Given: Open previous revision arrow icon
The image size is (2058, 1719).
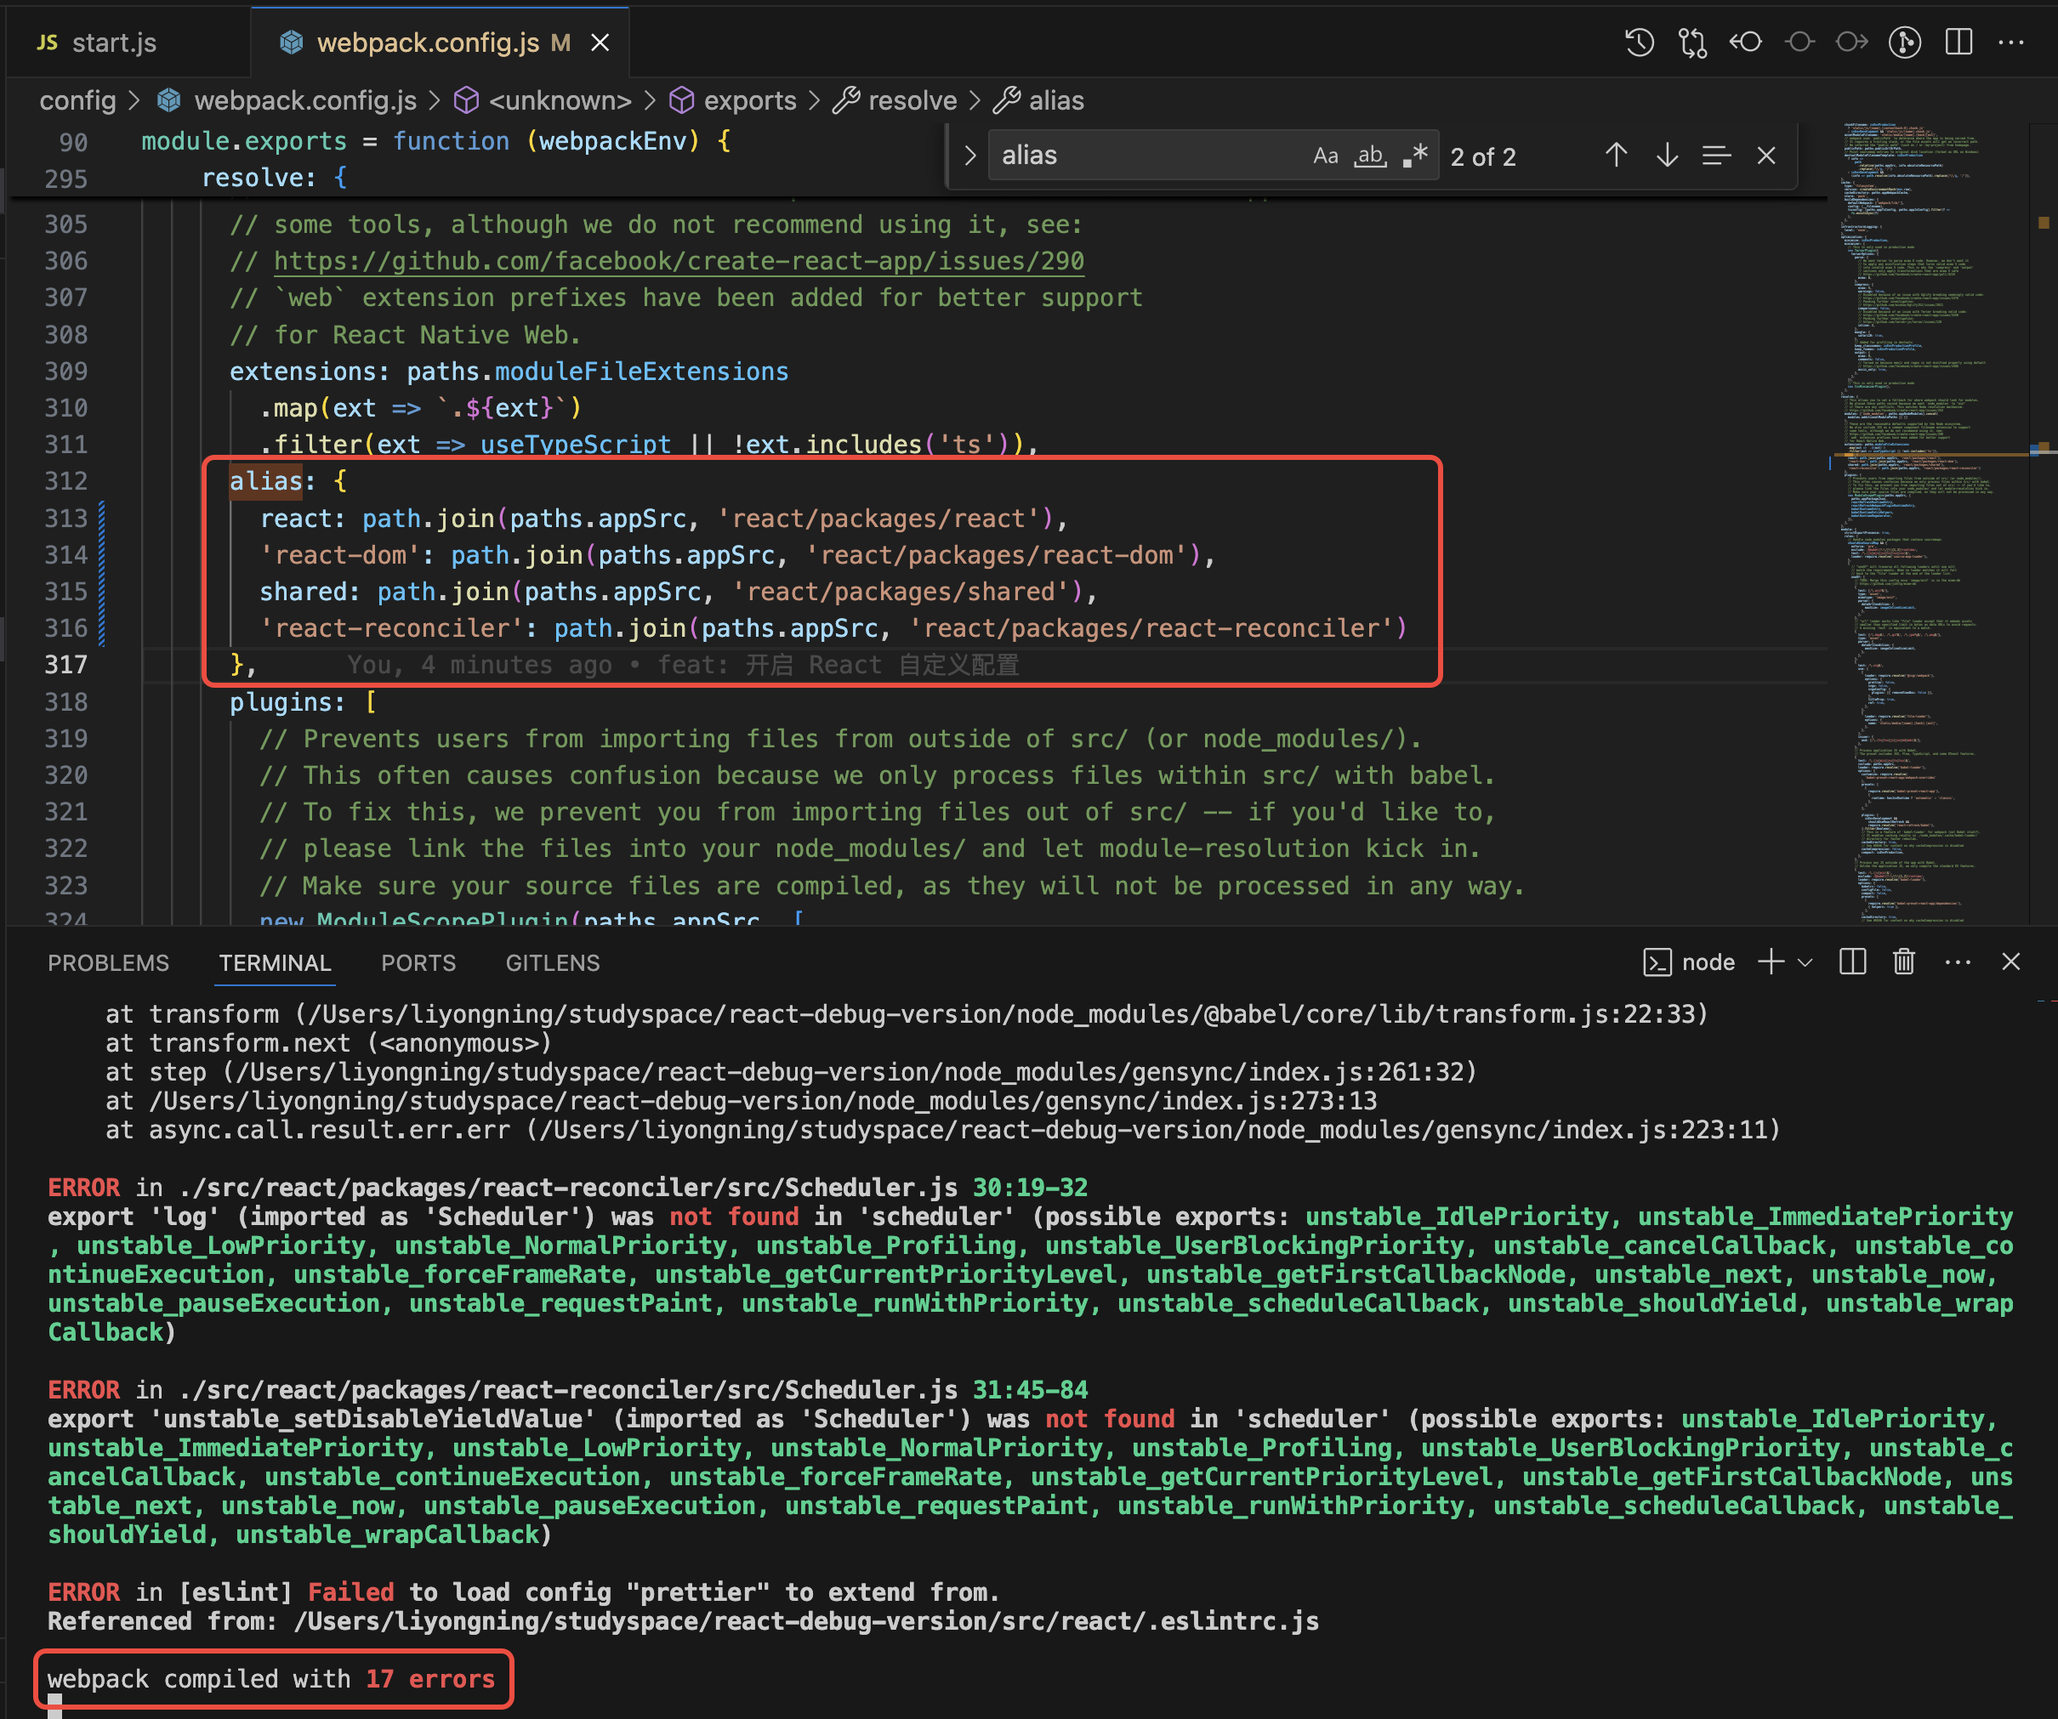Looking at the screenshot, I should tap(1745, 43).
